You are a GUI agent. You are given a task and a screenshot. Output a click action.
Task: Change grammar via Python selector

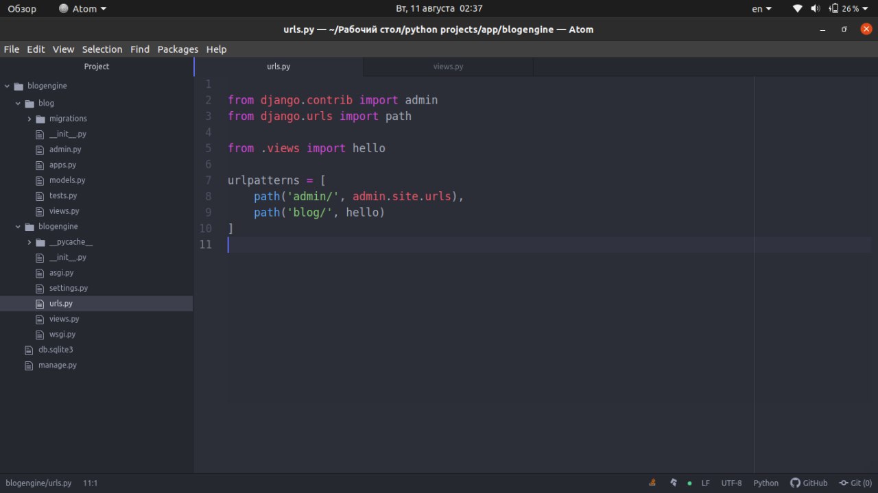[x=766, y=483]
